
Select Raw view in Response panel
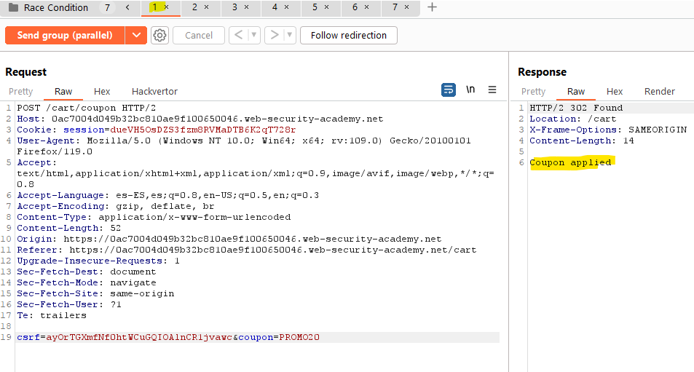(576, 91)
